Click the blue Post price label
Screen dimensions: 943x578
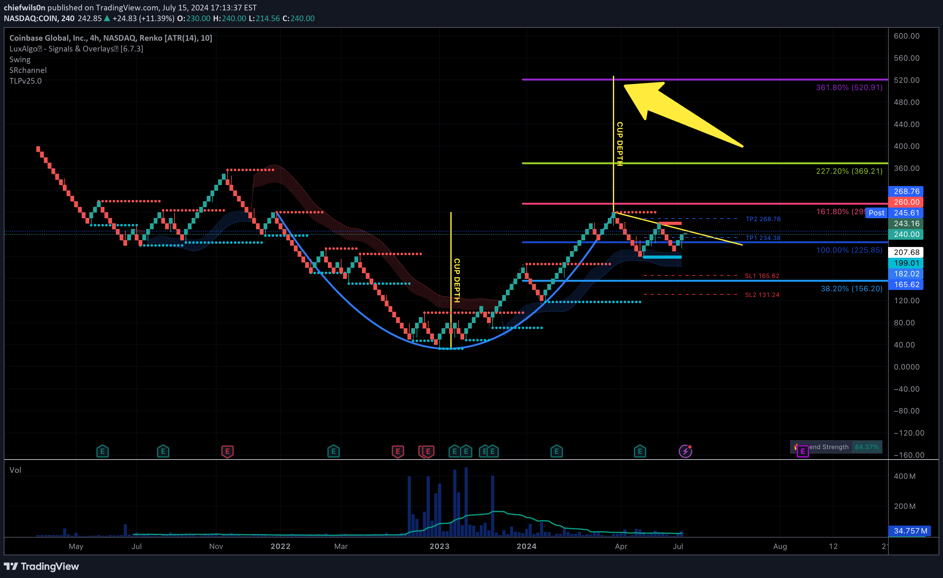tap(876, 213)
